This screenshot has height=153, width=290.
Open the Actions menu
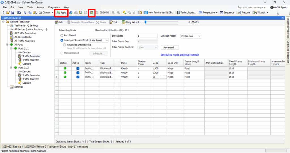(40, 7)
